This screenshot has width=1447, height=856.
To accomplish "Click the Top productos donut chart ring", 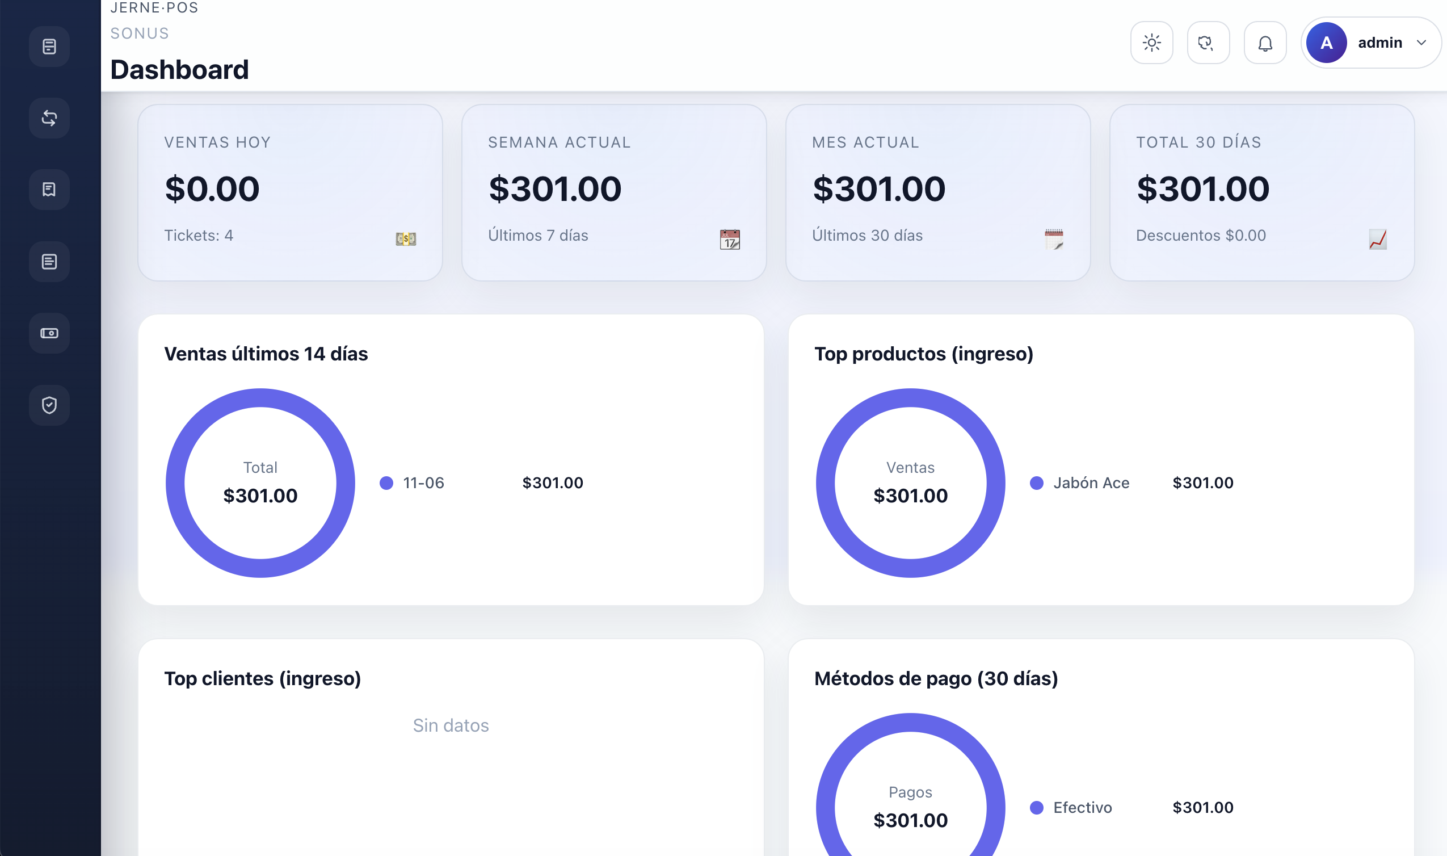I will (910, 397).
